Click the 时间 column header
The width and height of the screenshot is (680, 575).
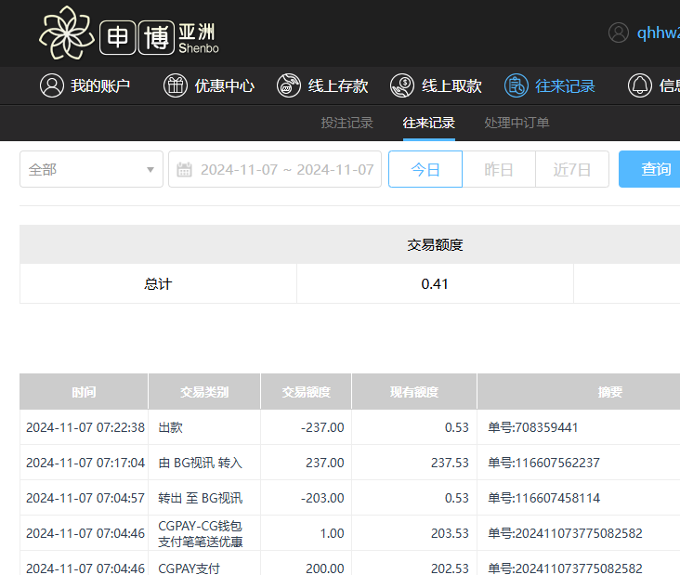click(x=84, y=392)
